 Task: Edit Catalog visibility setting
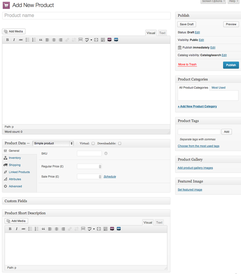click(224, 55)
